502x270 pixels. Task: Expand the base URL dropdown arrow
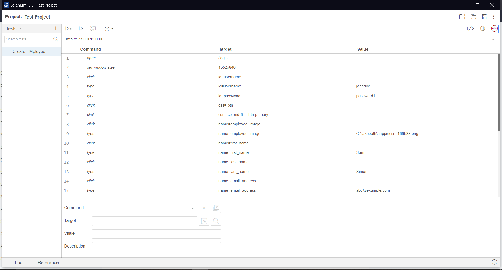493,39
